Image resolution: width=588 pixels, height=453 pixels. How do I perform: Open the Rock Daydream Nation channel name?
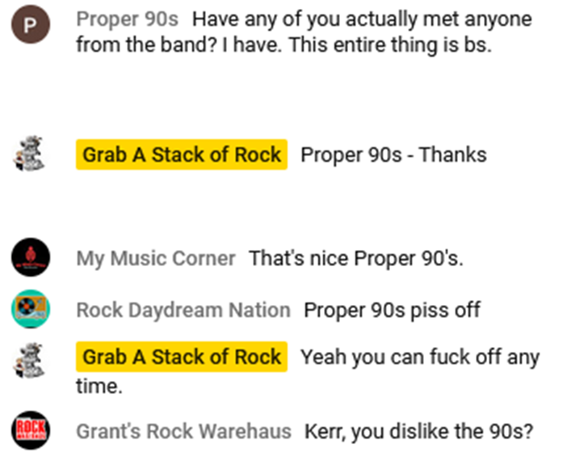click(x=183, y=309)
